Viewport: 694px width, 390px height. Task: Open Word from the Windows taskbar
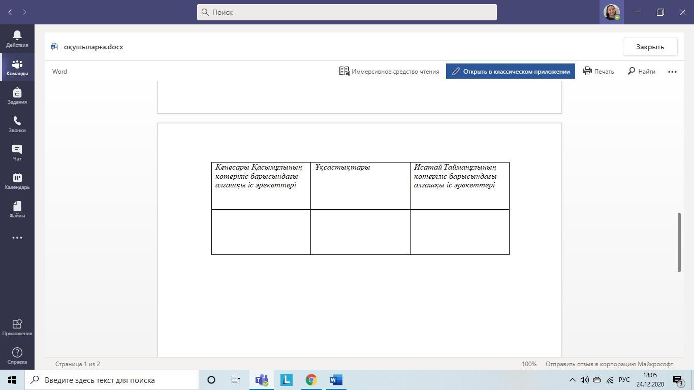pos(336,380)
